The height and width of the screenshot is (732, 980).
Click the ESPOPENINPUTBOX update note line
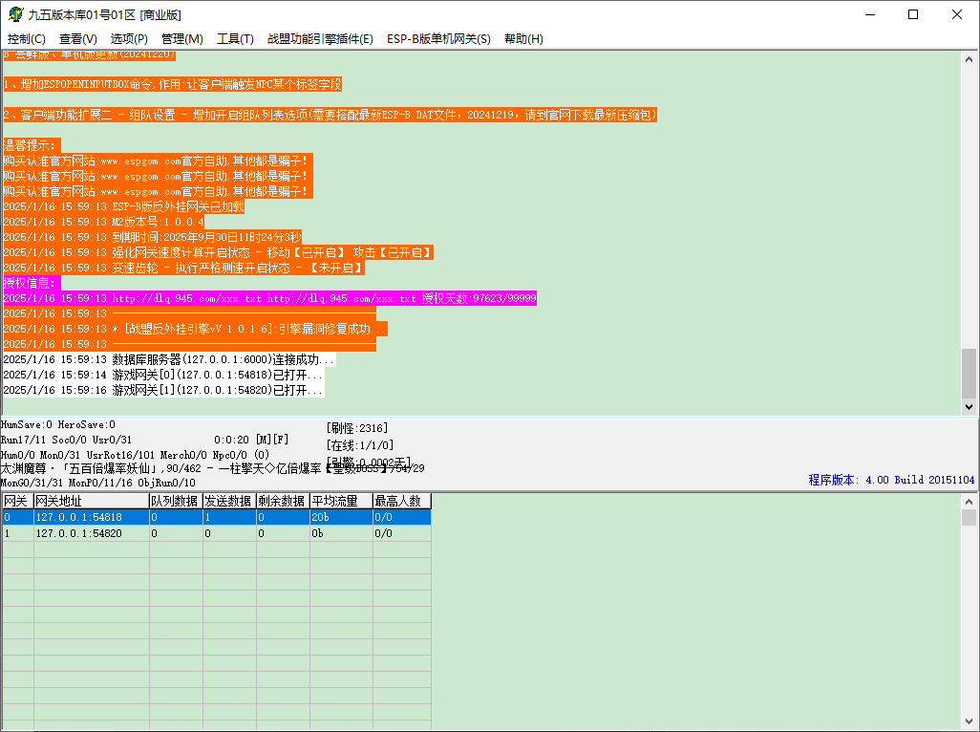pyautogui.click(x=173, y=84)
